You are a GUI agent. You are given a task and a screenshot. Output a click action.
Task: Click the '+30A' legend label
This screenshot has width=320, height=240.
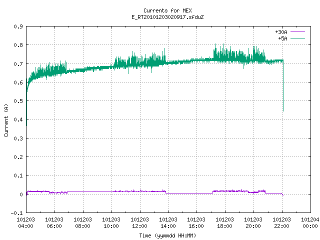[x=281, y=32]
